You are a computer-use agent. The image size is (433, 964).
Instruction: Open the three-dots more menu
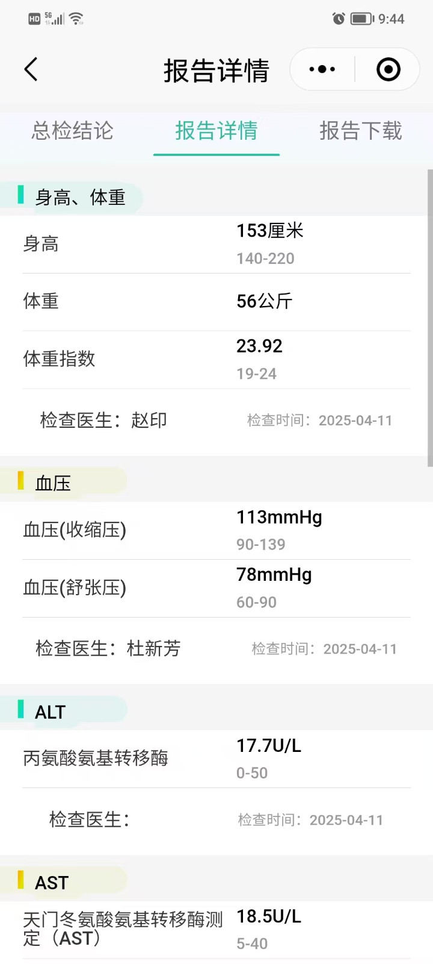tap(322, 69)
